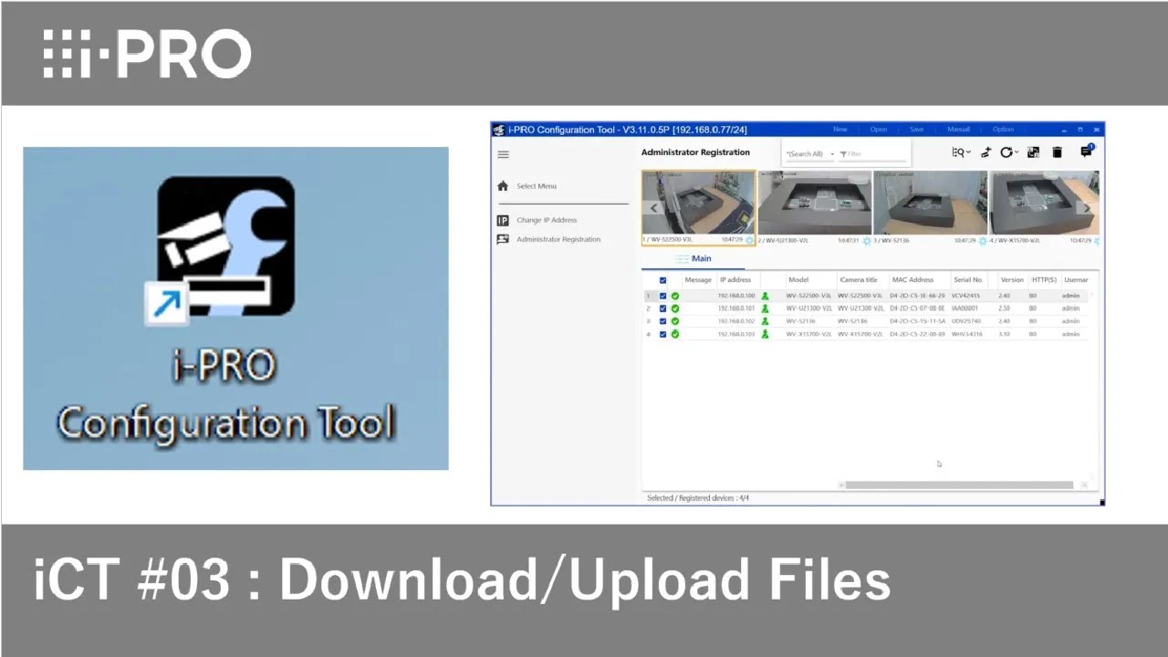Go to Select Menu in sidebar
The image size is (1168, 657).
click(537, 186)
